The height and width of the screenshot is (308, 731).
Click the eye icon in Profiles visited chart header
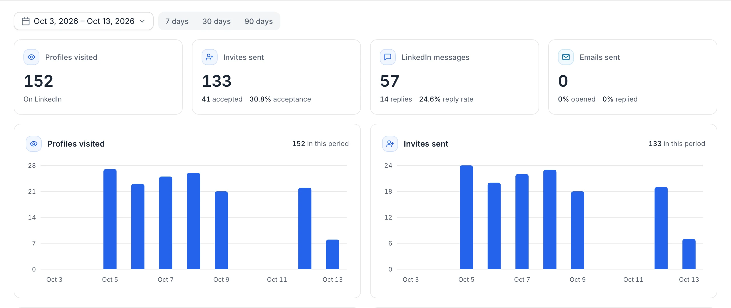click(34, 144)
